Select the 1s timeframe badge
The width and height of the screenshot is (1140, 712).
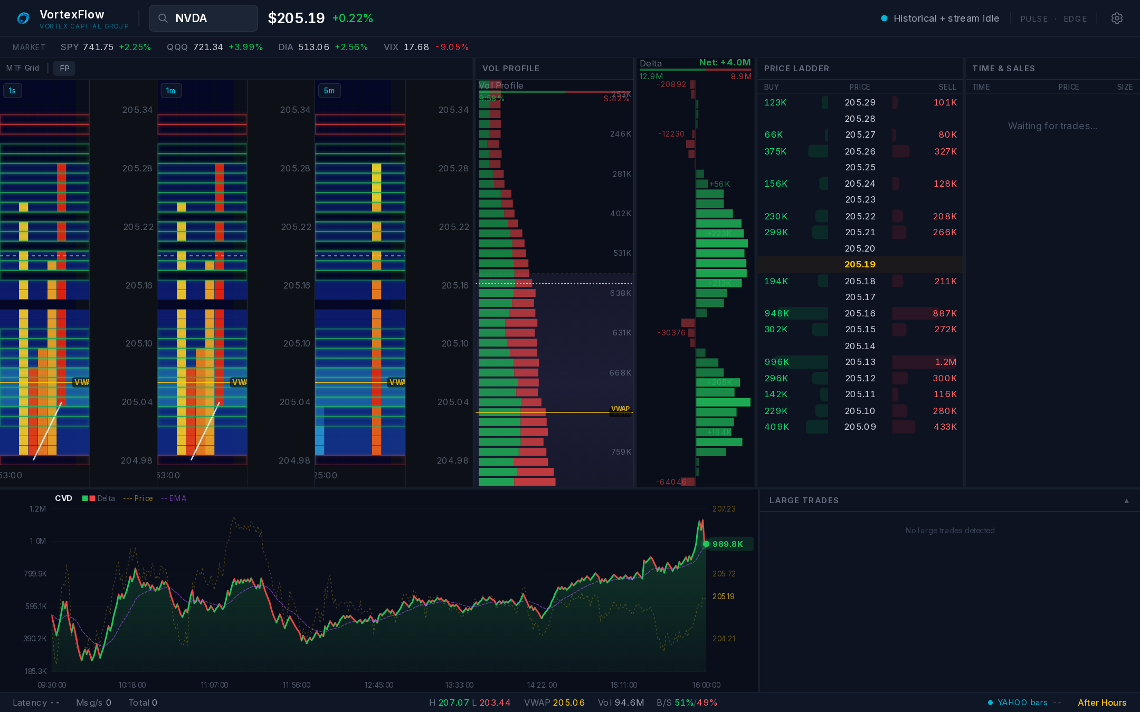[x=12, y=91]
